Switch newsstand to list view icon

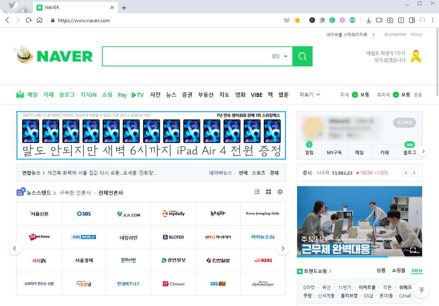tap(257, 192)
